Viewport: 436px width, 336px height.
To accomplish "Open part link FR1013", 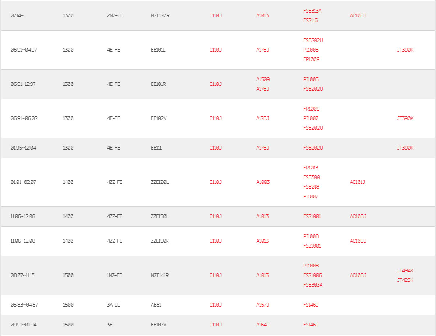I will [311, 168].
